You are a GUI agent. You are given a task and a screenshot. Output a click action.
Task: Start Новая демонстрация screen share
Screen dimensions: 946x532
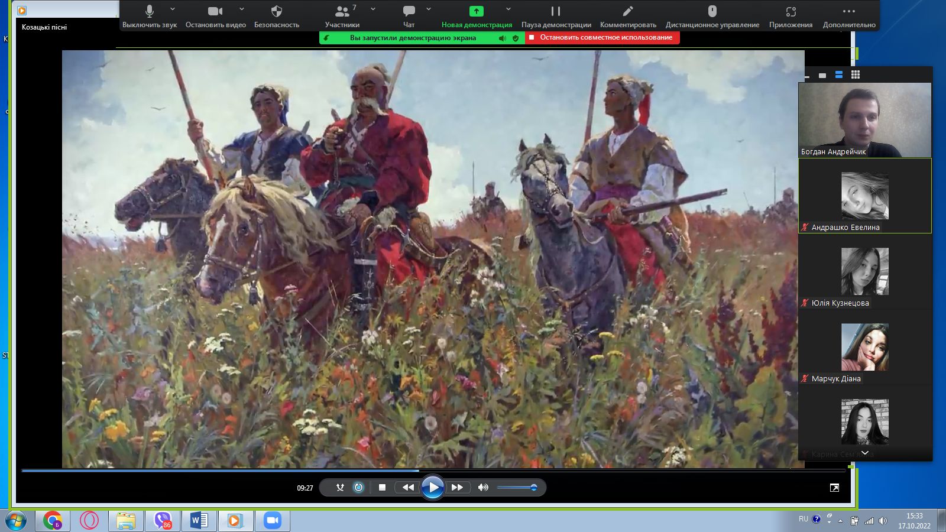click(477, 17)
